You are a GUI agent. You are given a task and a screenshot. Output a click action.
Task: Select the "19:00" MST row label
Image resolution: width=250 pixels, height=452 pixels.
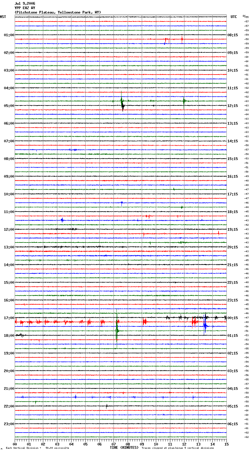[9, 353]
